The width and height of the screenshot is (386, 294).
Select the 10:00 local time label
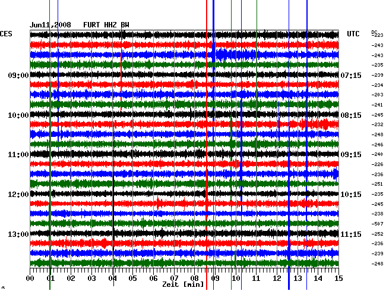(18, 115)
